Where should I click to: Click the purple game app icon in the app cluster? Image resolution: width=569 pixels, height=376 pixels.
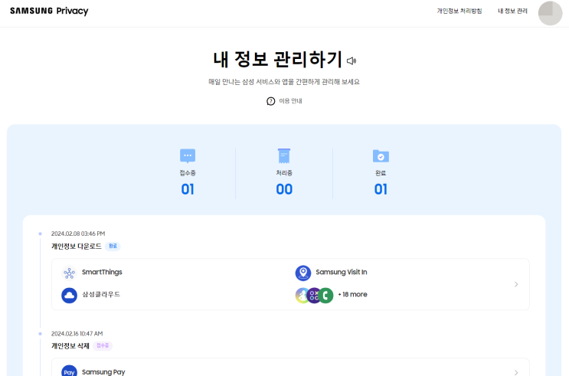point(314,296)
